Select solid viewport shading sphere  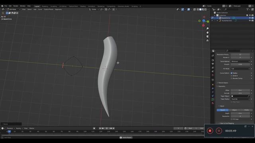click(200, 10)
